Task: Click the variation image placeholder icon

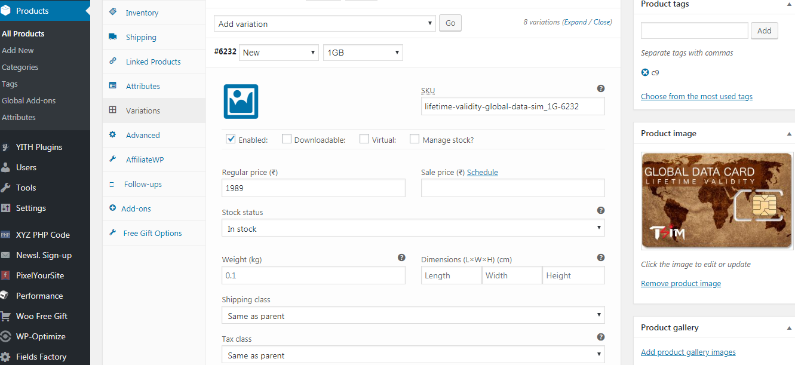Action: pyautogui.click(x=241, y=101)
